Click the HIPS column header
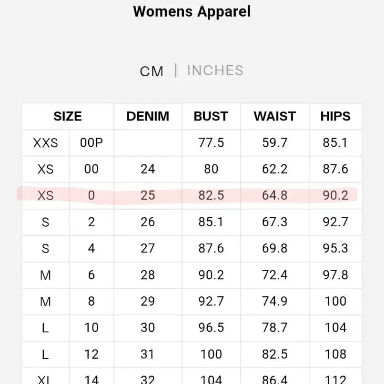This screenshot has height=384, width=384. tap(335, 116)
